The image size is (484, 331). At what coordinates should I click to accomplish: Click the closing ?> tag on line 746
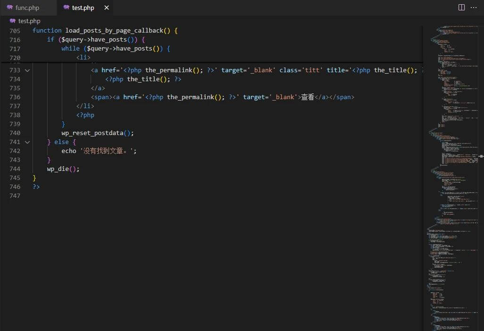click(x=36, y=187)
